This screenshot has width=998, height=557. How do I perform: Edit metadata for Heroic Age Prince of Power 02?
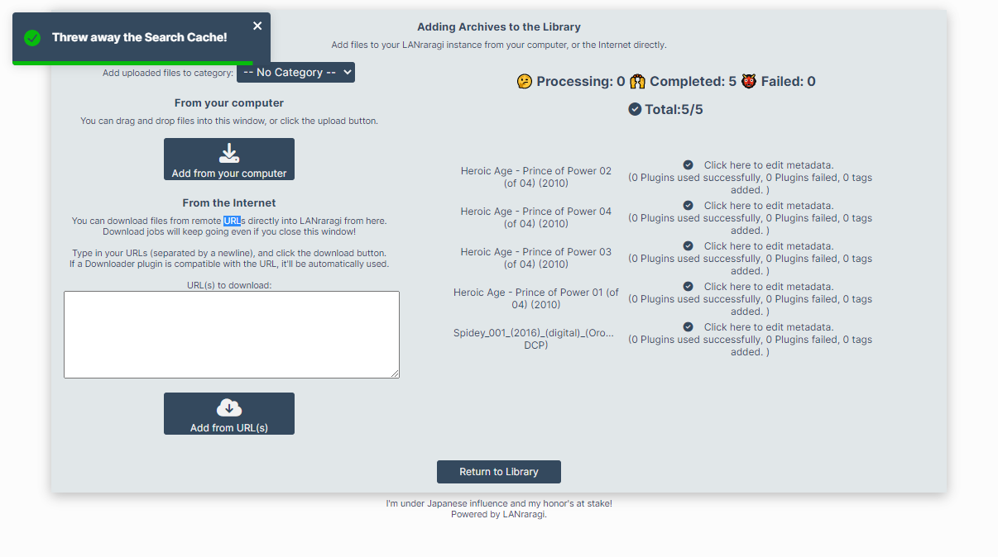769,165
